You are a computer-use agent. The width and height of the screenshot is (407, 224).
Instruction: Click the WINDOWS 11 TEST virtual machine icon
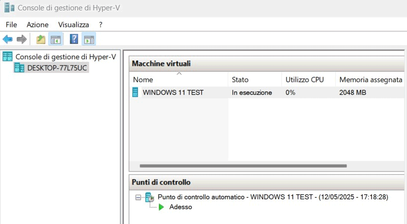coord(135,92)
